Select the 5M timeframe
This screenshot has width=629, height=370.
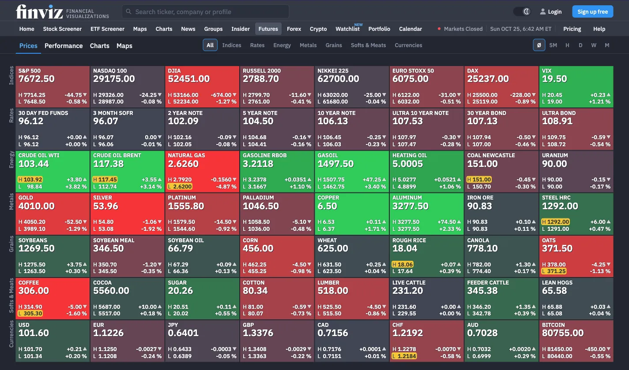tap(553, 45)
